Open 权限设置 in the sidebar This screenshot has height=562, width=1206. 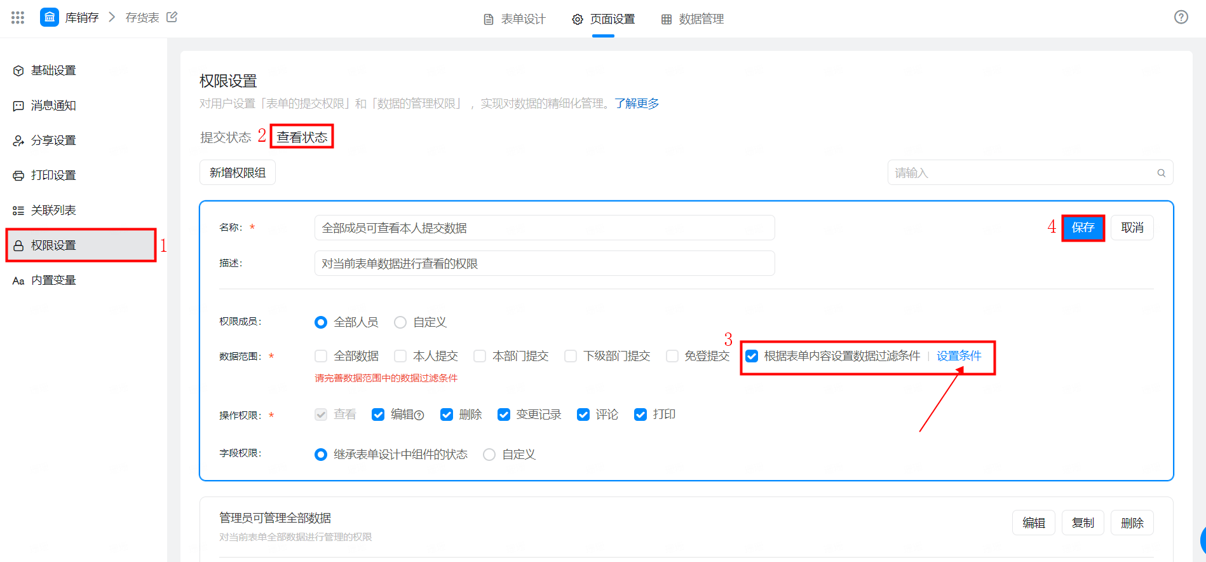pos(81,245)
